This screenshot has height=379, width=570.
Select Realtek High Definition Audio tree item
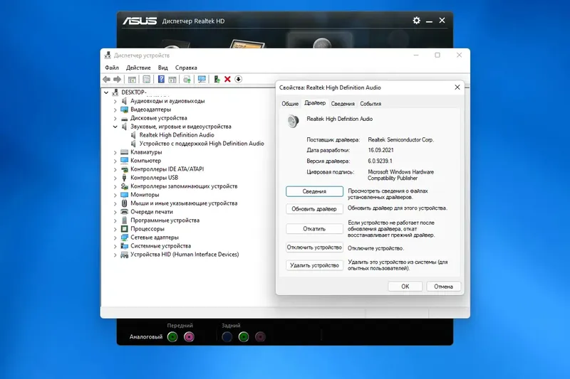pos(177,135)
